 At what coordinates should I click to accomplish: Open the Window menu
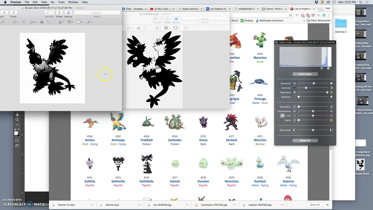[73, 2]
